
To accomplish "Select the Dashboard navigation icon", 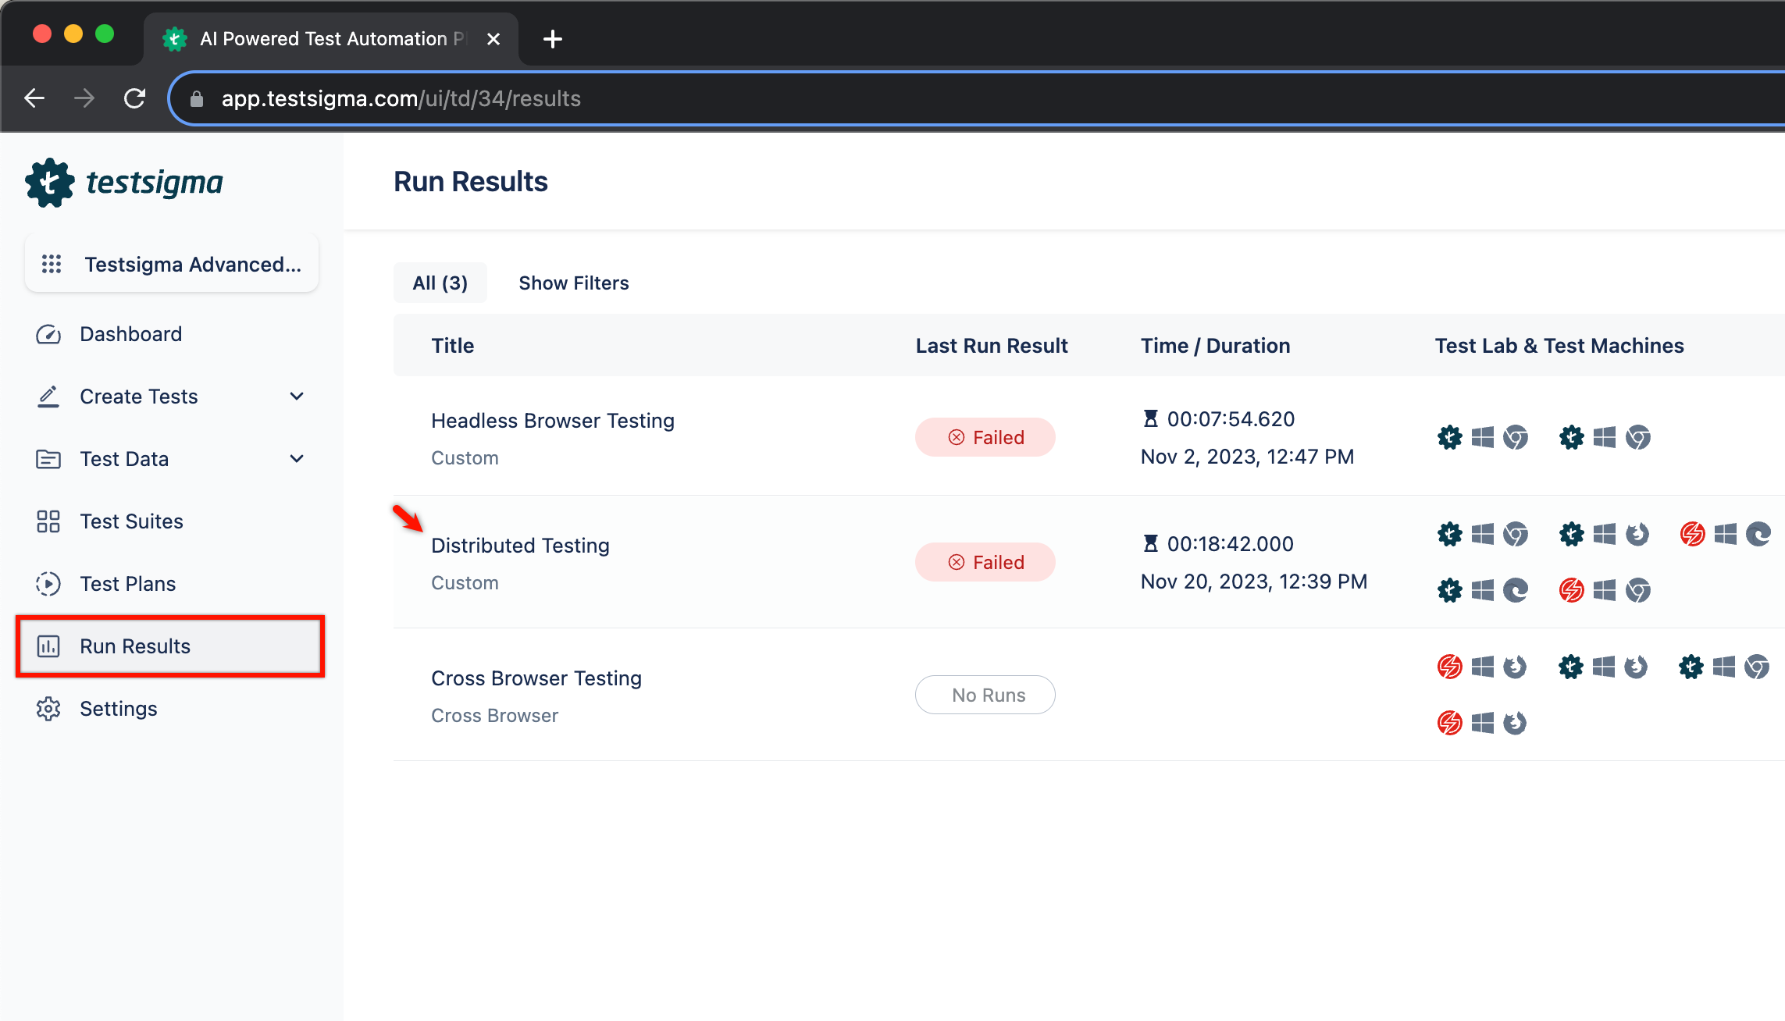I will [x=47, y=333].
